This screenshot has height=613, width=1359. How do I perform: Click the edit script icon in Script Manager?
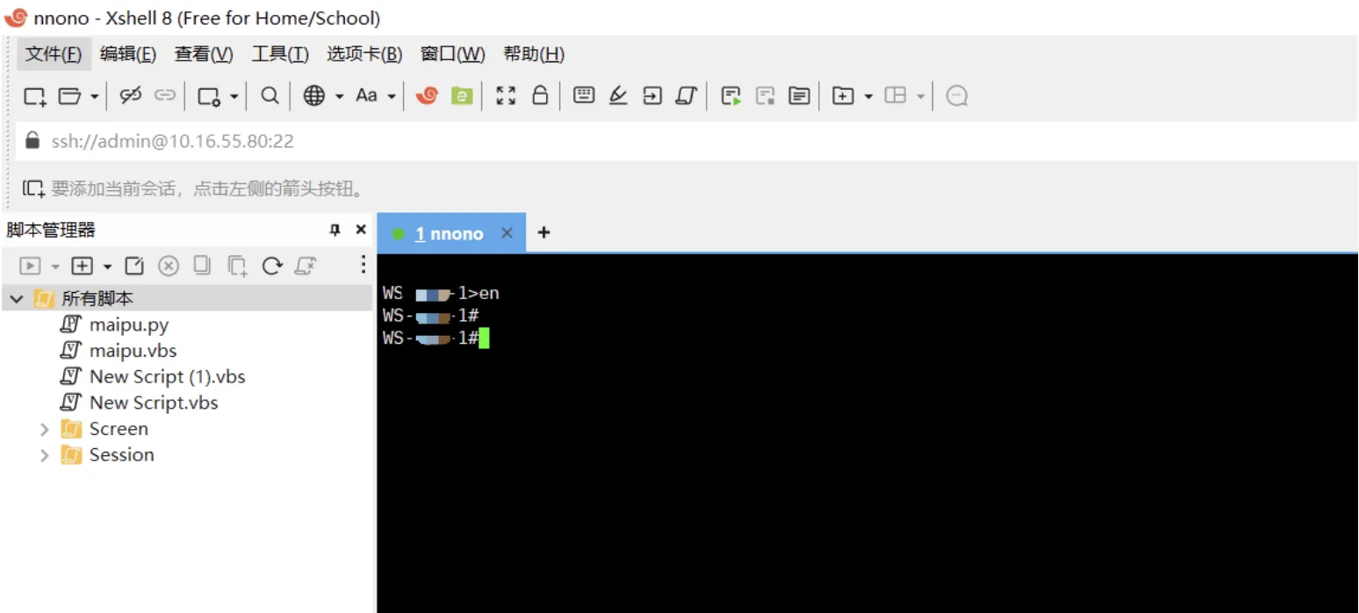pos(134,265)
